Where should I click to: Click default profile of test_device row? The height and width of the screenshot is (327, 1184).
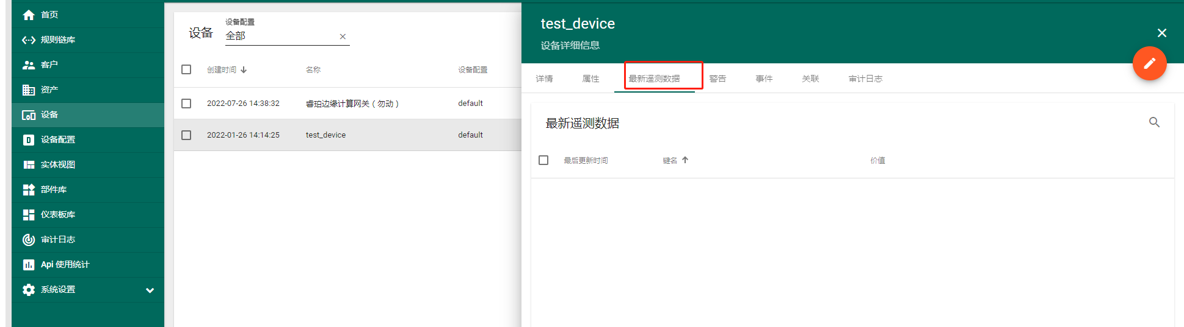470,135
